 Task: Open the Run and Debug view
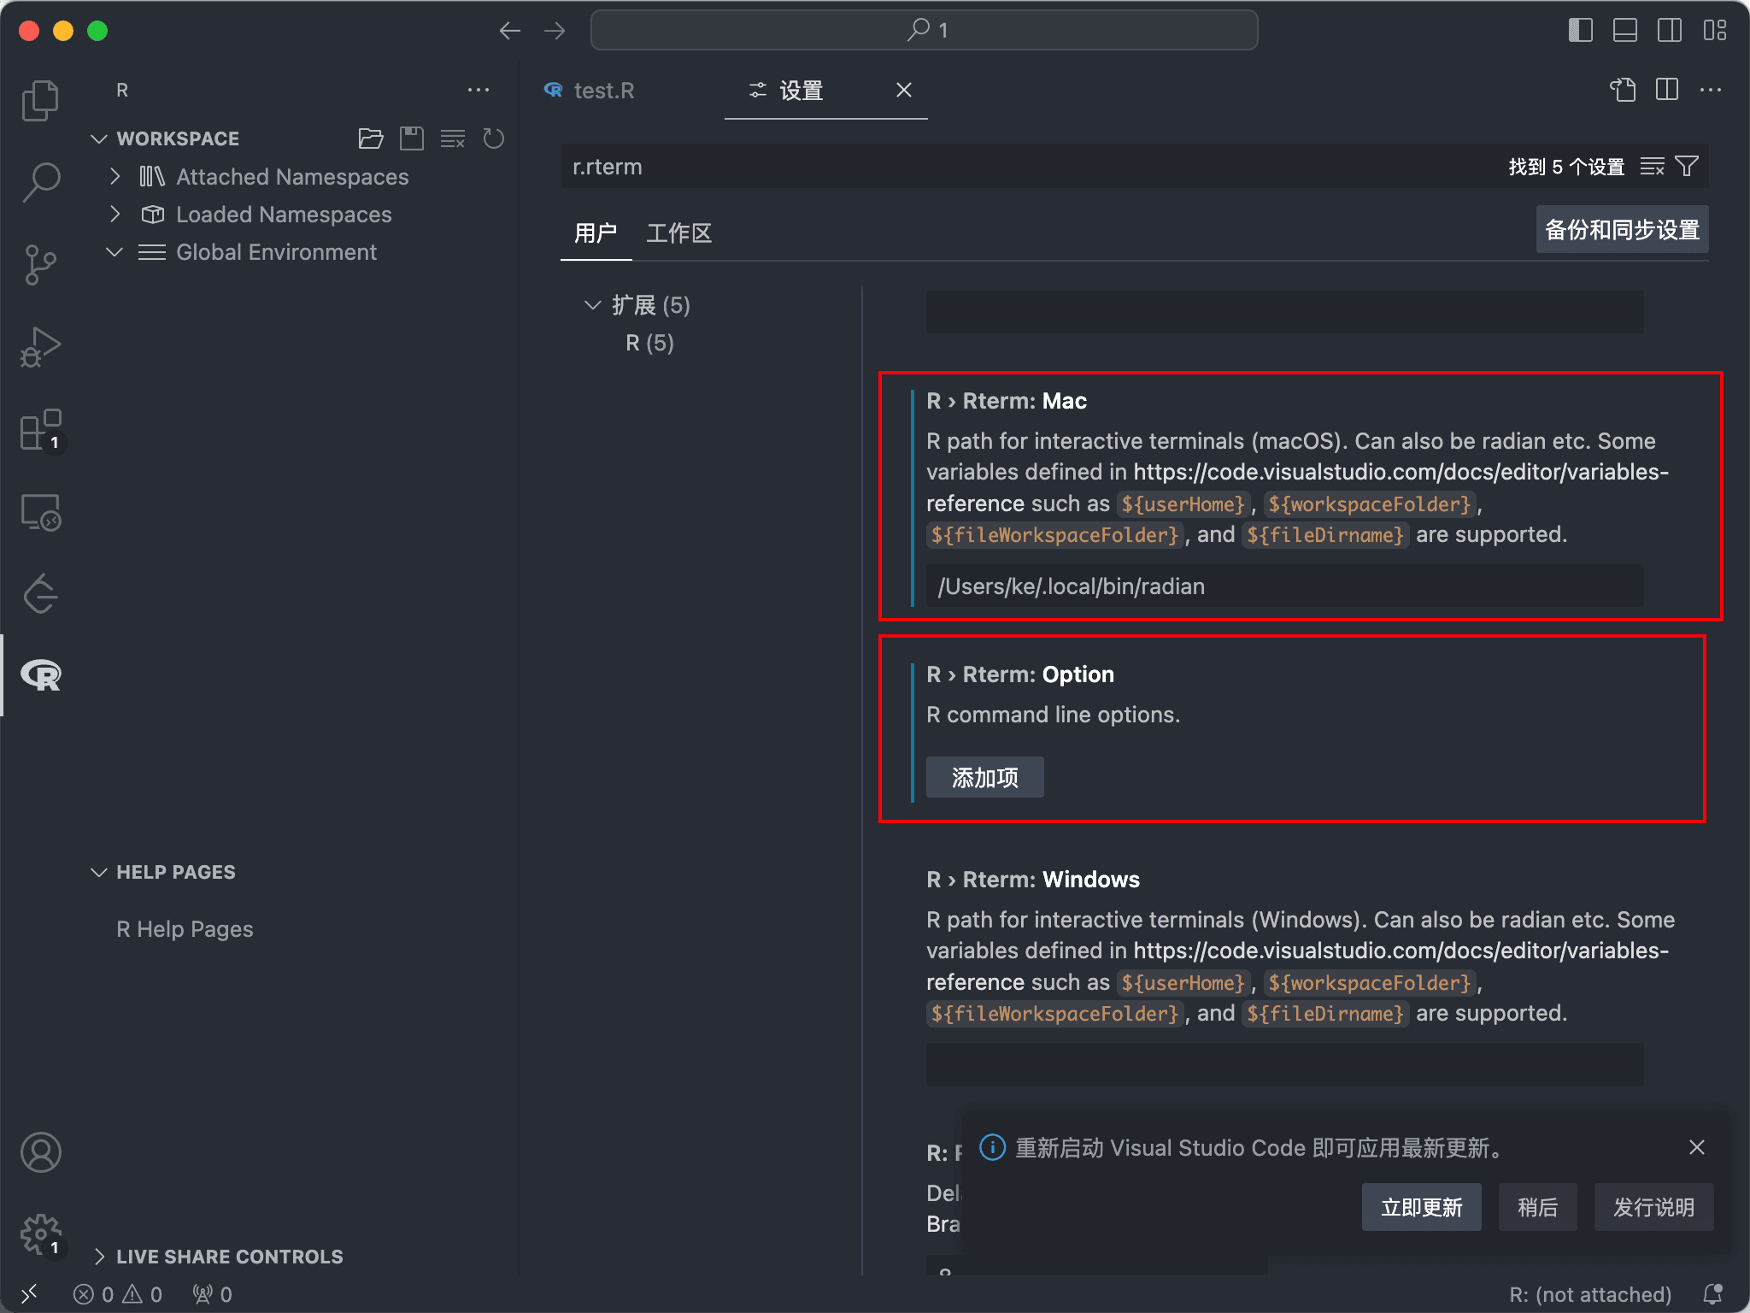(x=40, y=346)
